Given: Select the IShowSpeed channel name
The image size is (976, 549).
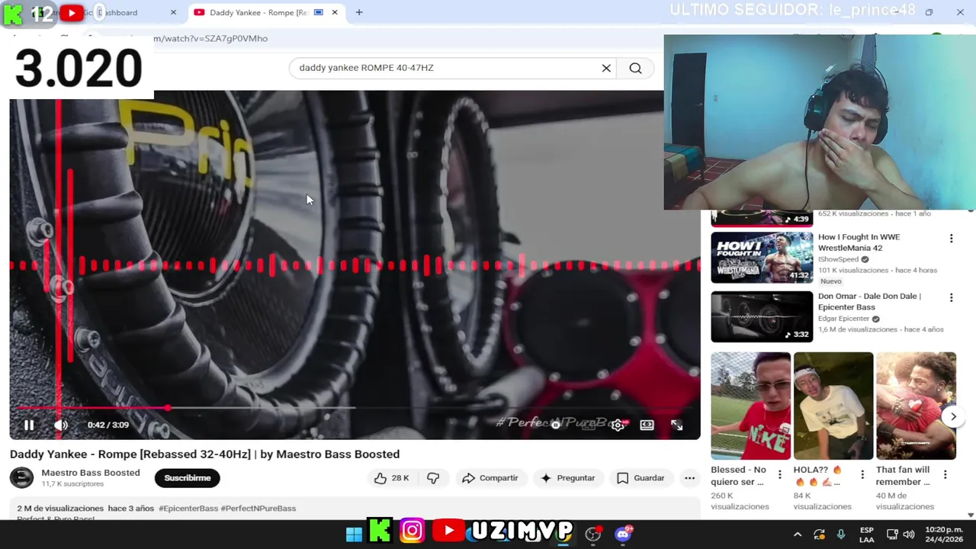Looking at the screenshot, I should 838,259.
